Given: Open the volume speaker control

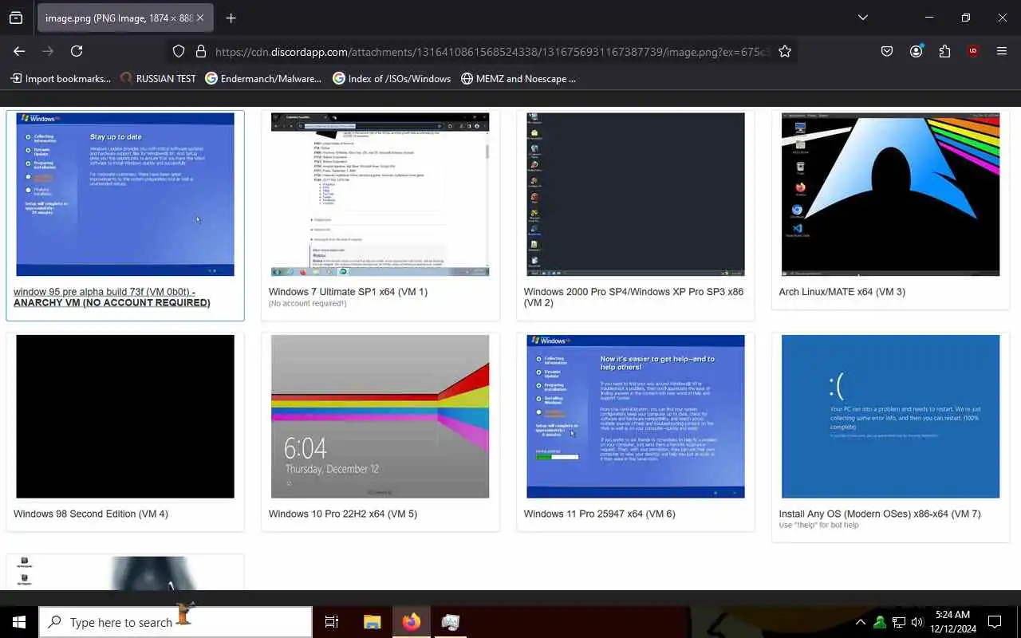Looking at the screenshot, I should (917, 622).
